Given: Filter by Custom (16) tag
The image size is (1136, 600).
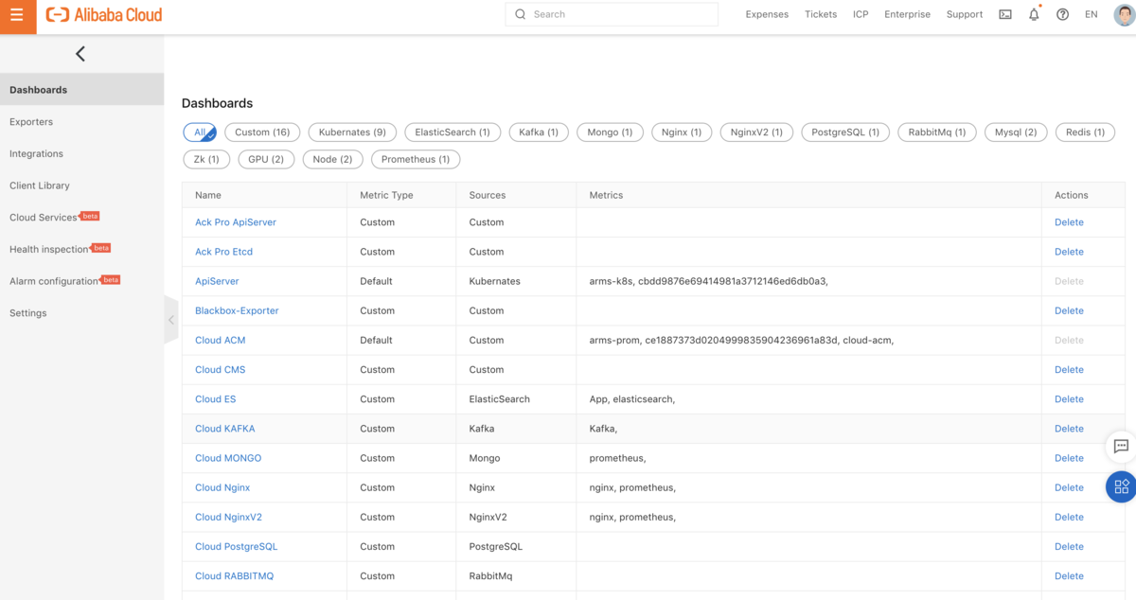Looking at the screenshot, I should 262,132.
